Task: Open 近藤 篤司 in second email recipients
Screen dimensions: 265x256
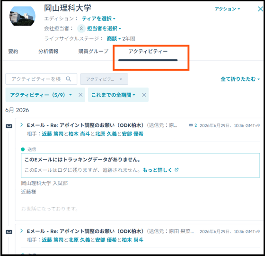Action: click(x=53, y=240)
